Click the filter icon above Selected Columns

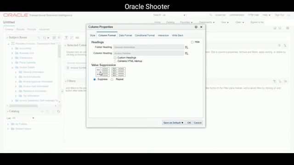66,38
